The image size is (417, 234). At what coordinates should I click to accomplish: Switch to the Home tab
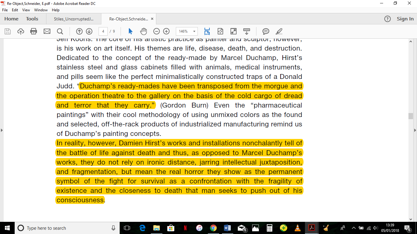(11, 19)
